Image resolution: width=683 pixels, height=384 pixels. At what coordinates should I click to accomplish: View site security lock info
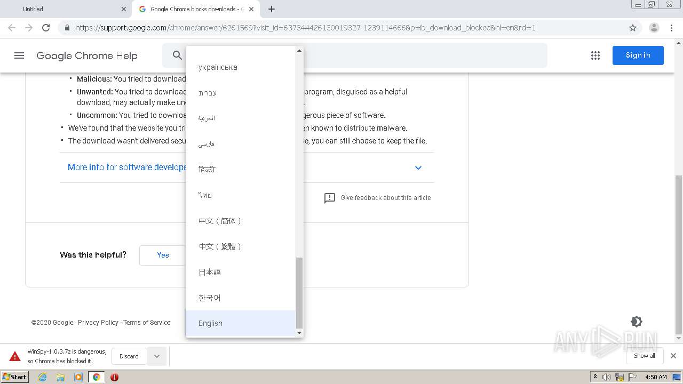tap(67, 28)
